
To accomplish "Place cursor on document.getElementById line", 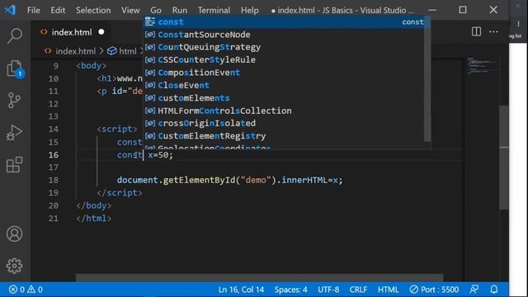I will (x=229, y=180).
